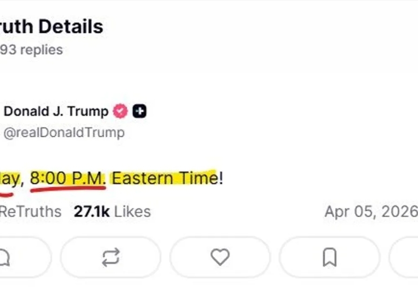418x307 pixels.
Task: Click the highlighted "8:00" in the post
Action: [48, 179]
